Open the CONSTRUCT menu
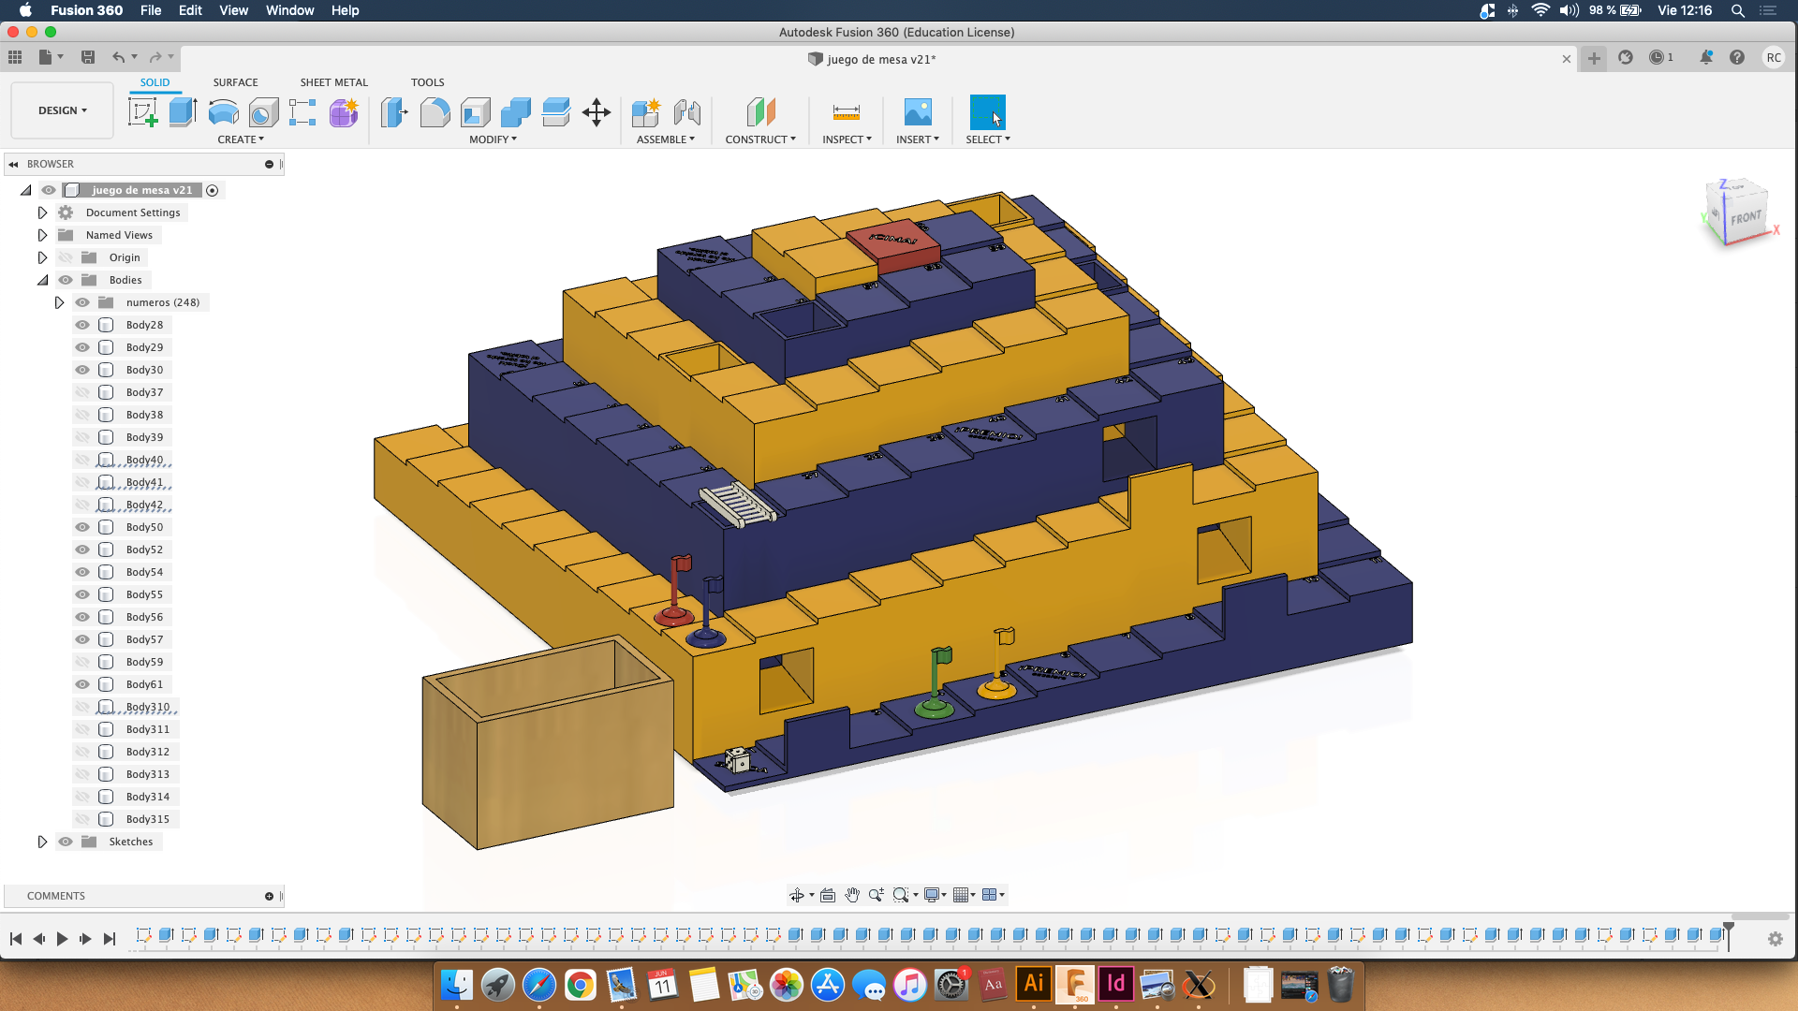Viewport: 1798px width, 1011px height. (759, 139)
